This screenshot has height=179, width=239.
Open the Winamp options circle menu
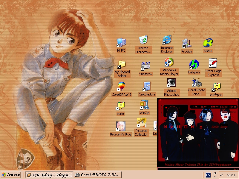160,100
